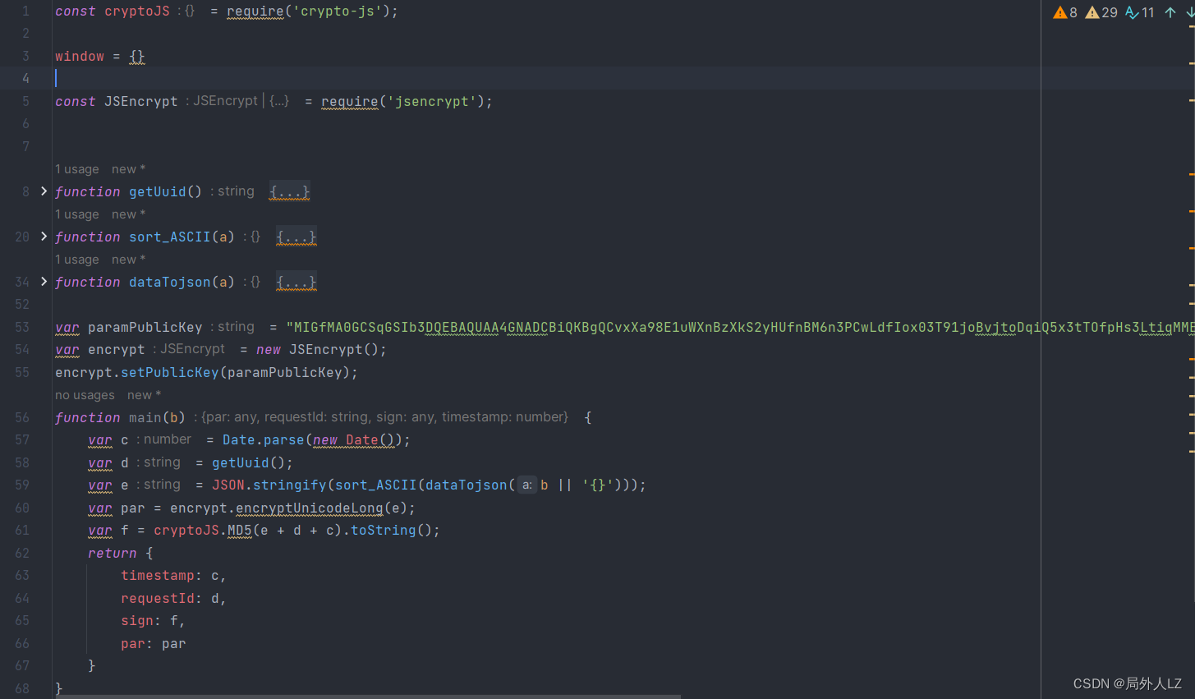Click line number 56 in the gutter
The image size is (1195, 699).
click(22, 417)
